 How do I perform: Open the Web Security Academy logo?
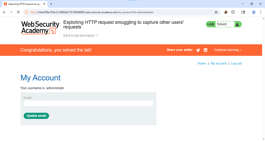click(x=40, y=28)
